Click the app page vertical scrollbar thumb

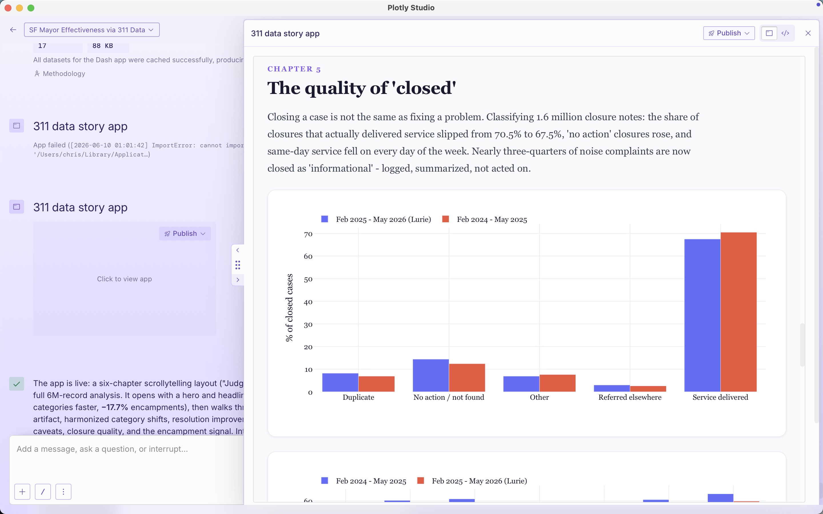pos(802,345)
